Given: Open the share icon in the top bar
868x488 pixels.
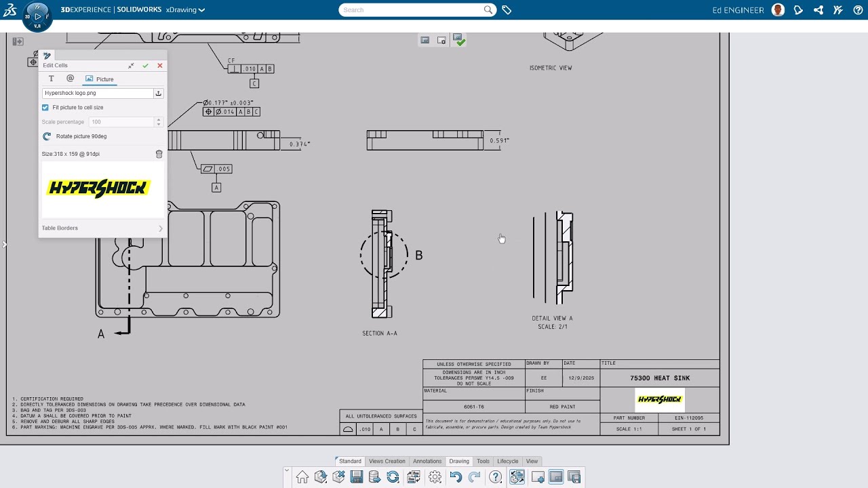Looking at the screenshot, I should [x=818, y=10].
